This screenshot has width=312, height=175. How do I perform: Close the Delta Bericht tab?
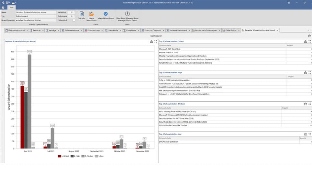pyautogui.click(x=239, y=31)
